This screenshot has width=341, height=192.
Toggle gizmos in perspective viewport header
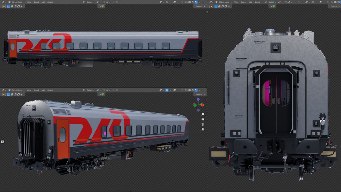[167, 90]
